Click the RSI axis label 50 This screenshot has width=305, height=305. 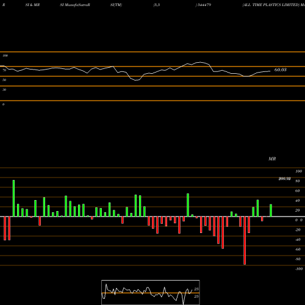click(4, 80)
